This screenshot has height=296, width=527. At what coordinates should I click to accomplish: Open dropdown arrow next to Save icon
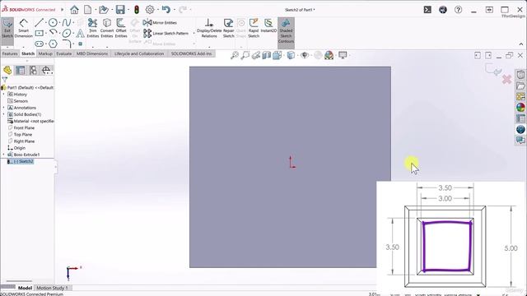tap(128, 10)
